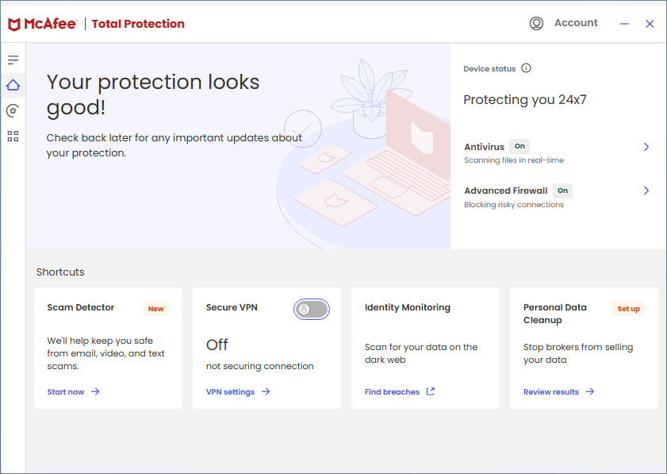Open the apps grid icon in sidebar
Screen dimensions: 667x474
[x=13, y=136]
